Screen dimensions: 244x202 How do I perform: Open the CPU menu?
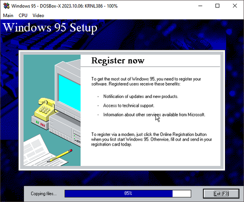click(x=23, y=16)
